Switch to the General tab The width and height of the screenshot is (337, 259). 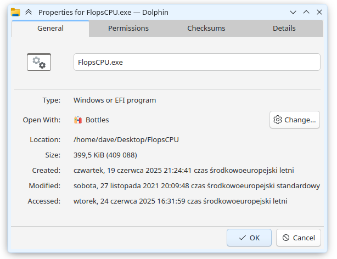click(x=50, y=29)
